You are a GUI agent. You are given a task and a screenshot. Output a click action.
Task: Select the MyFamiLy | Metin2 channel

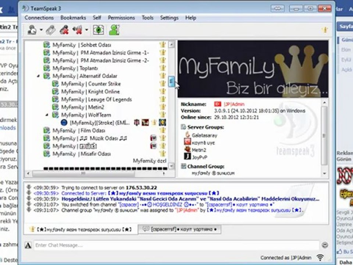tap(83, 107)
